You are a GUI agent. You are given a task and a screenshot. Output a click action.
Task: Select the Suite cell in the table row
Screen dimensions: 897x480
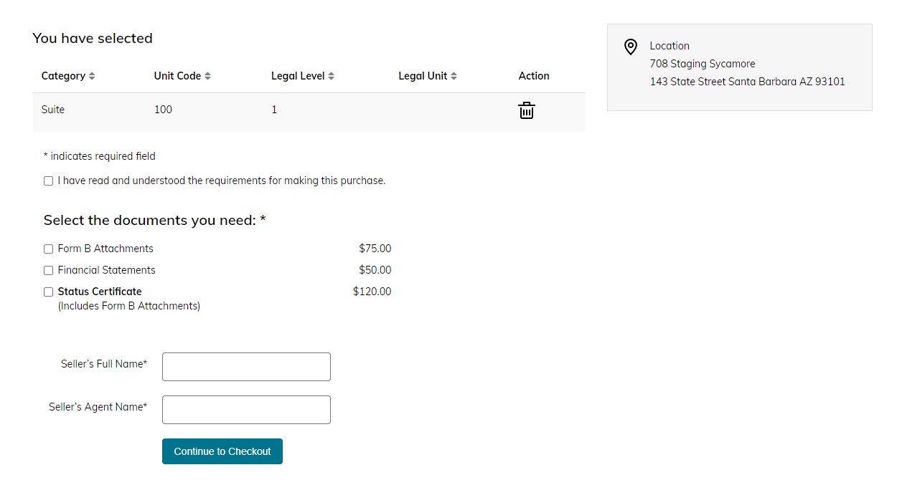point(53,110)
